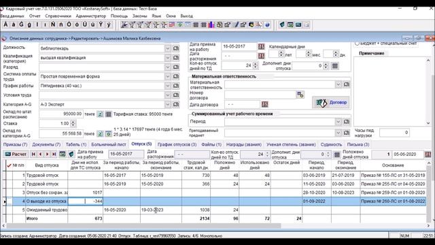Click the Оклад по штат. расписанию input field
The height and width of the screenshot is (245, 435).
[x=61, y=114]
